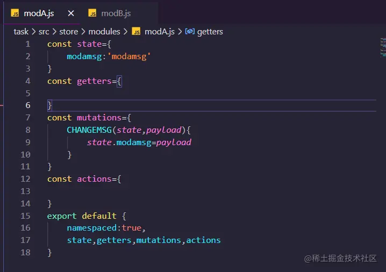The height and width of the screenshot is (272, 386).
Task: Click 'default' keyword on line 15
Action: point(99,216)
